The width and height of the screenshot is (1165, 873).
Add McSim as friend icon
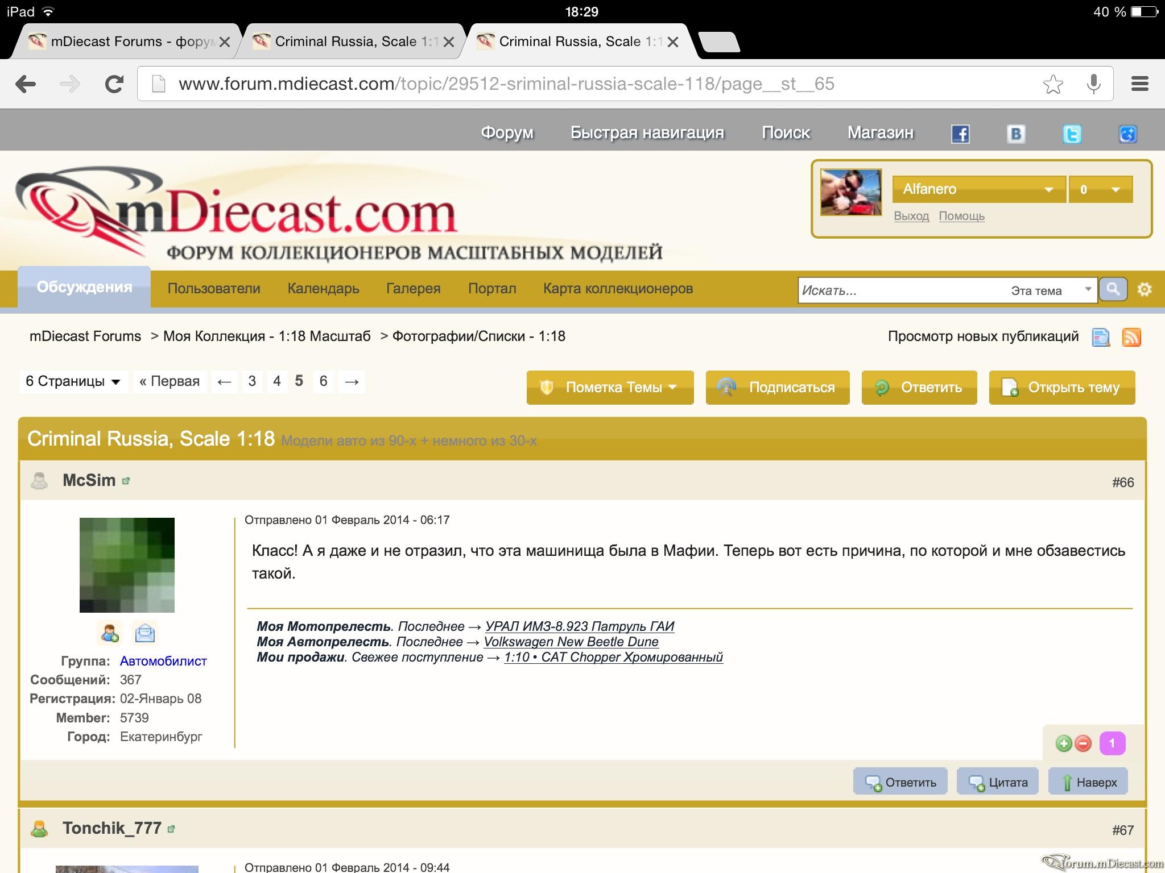click(109, 633)
